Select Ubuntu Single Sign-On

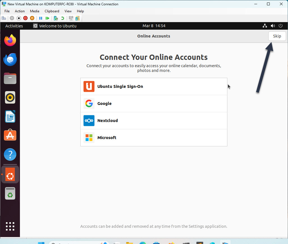tap(154, 86)
